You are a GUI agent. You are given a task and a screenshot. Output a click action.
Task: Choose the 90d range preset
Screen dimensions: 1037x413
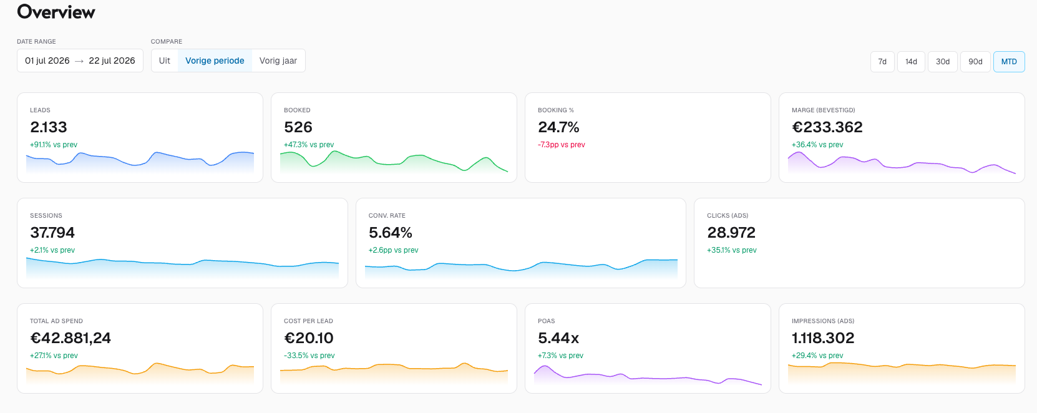coord(975,62)
